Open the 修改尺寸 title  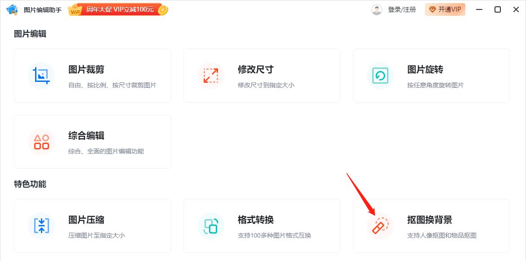[x=256, y=70]
